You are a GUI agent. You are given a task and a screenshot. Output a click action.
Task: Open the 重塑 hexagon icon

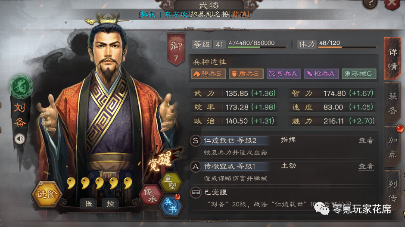pyautogui.click(x=171, y=182)
